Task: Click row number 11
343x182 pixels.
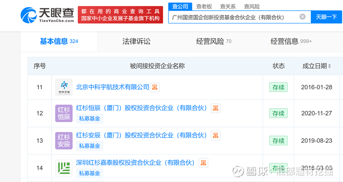Action: tap(39, 87)
